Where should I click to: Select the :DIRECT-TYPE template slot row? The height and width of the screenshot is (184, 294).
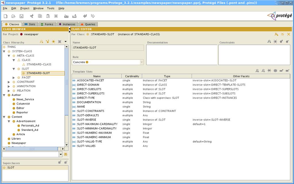coord(181,98)
